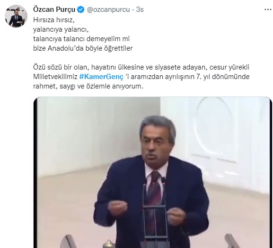Open the tweet's three-dot more options menu

(x=268, y=9)
